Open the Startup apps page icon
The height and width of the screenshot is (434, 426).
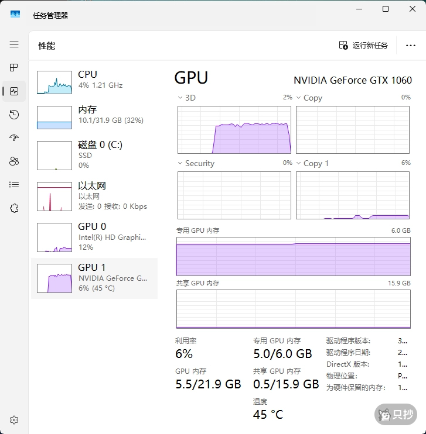pos(14,138)
